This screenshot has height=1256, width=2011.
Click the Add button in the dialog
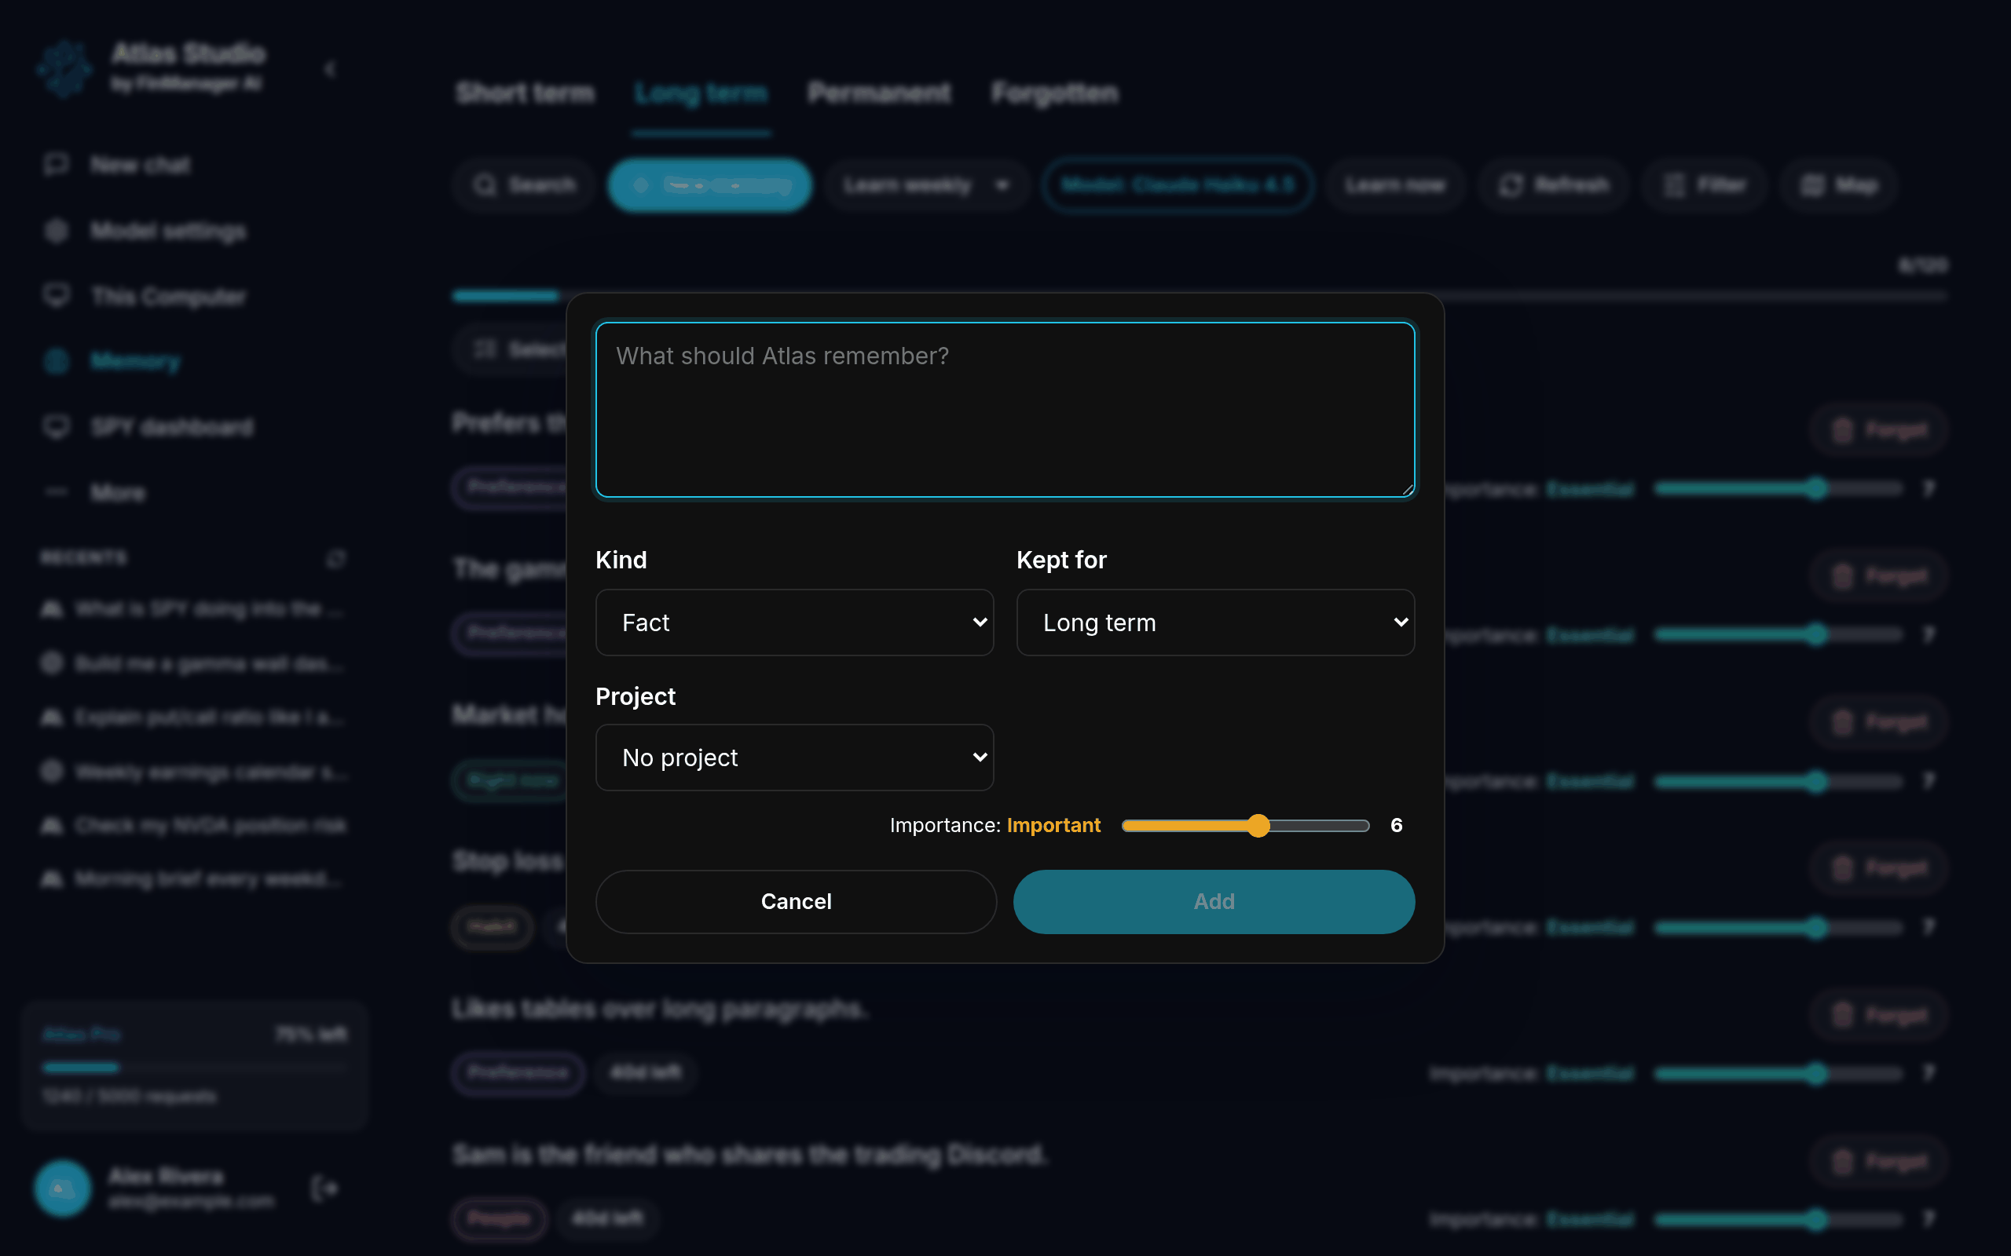coord(1213,901)
